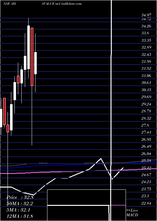Click the last white candlestick on the right
The image size is (157, 221).
(35, 63)
